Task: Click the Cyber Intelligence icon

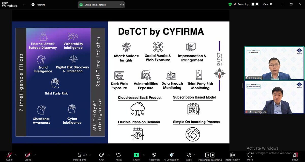Action: (x=72, y=109)
